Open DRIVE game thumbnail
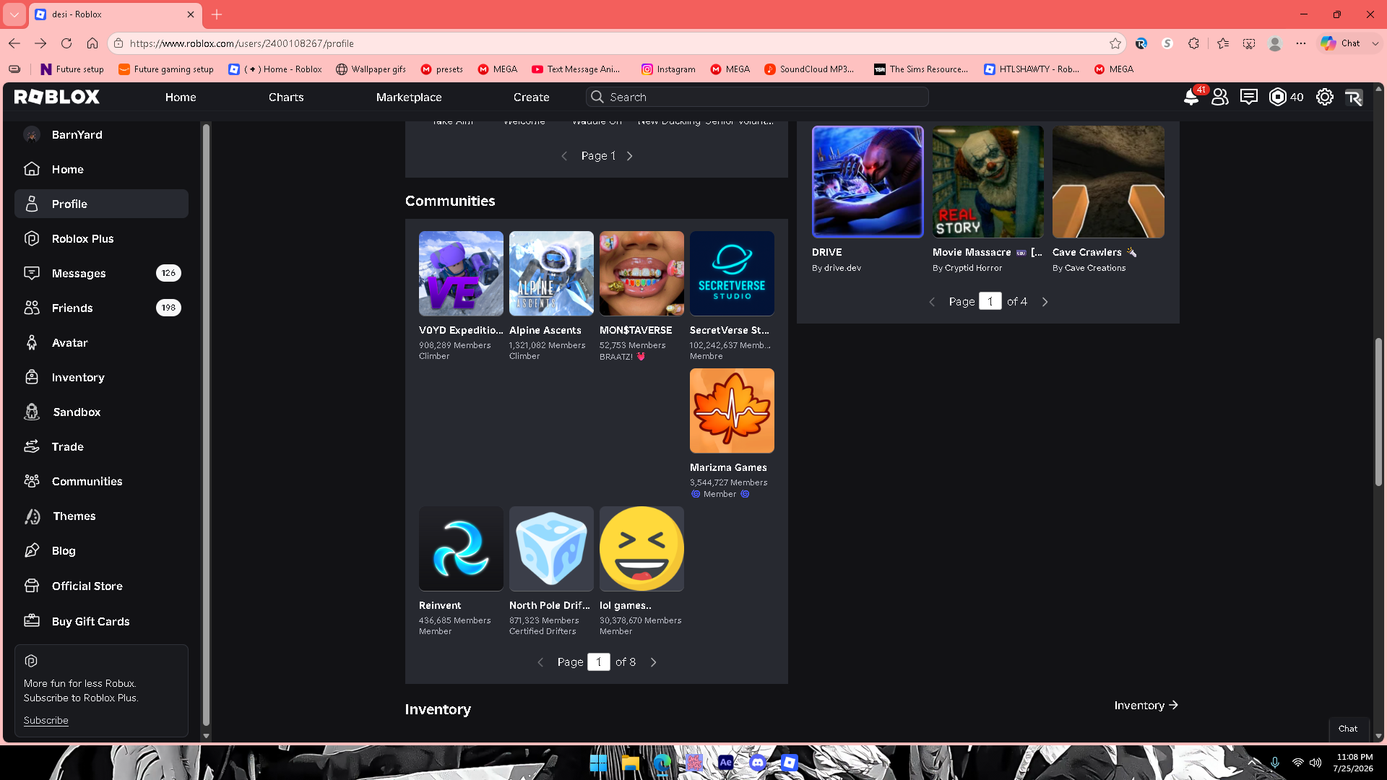 [x=868, y=182]
